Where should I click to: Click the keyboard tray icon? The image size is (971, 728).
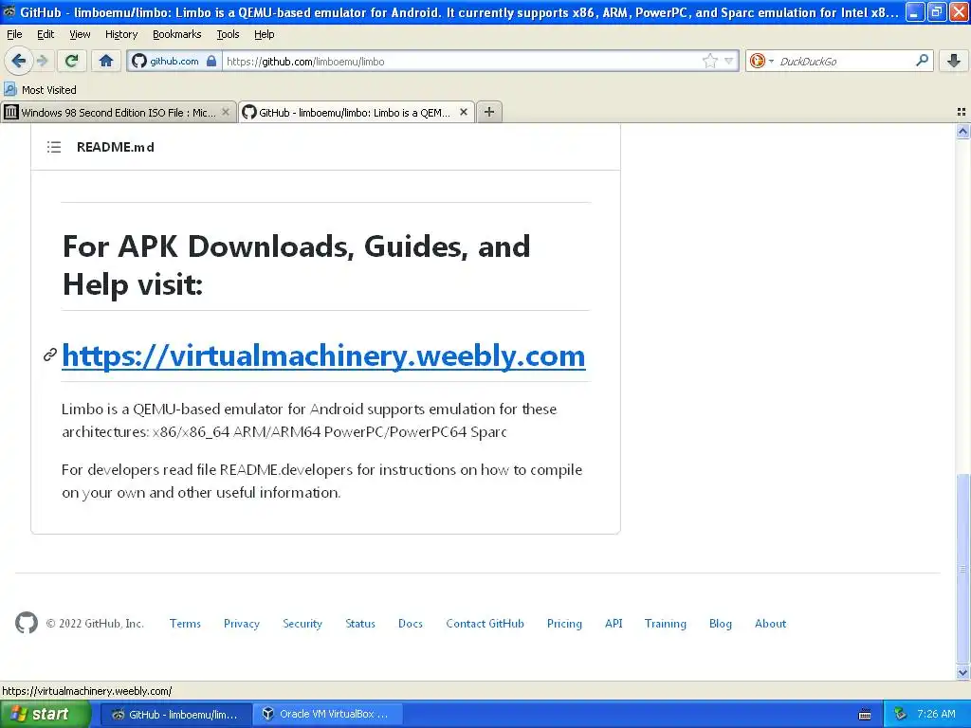point(865,715)
